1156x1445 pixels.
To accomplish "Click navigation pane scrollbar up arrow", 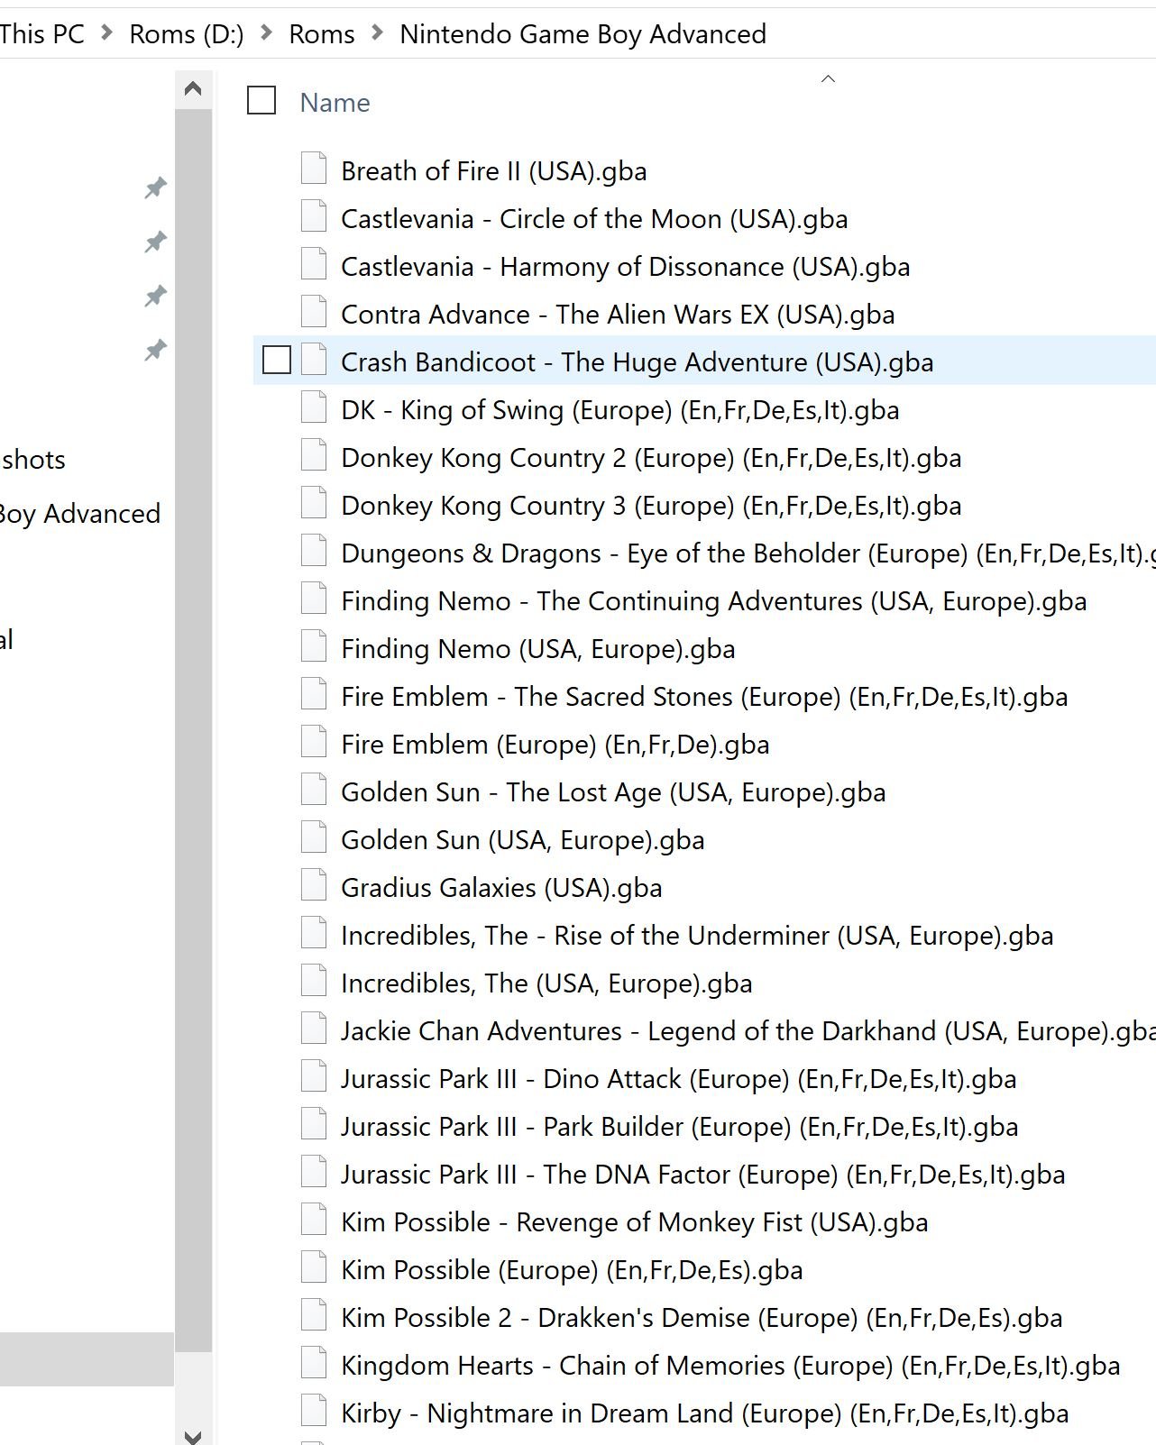I will (x=193, y=88).
